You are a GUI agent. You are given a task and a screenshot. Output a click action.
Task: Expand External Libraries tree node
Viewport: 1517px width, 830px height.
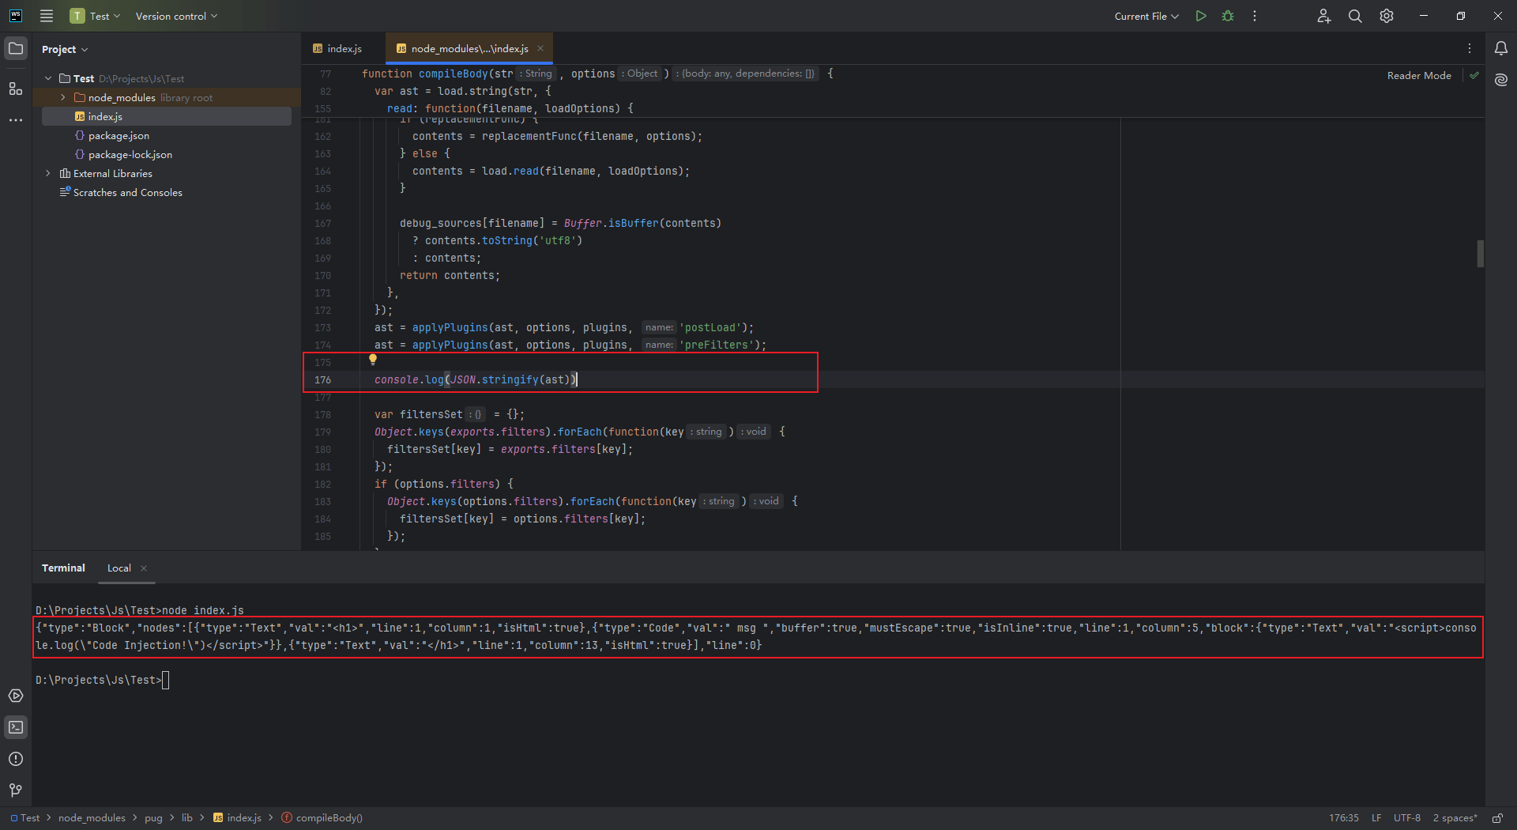tap(48, 174)
